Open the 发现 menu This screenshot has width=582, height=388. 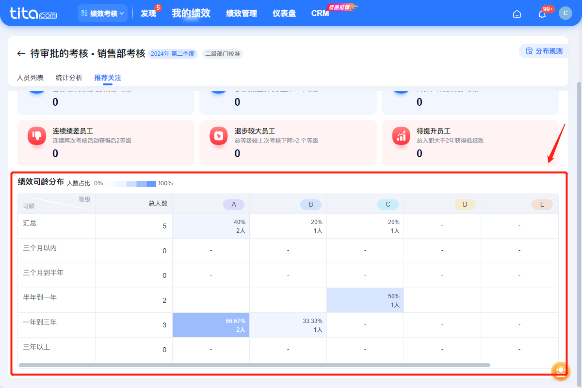tap(148, 14)
